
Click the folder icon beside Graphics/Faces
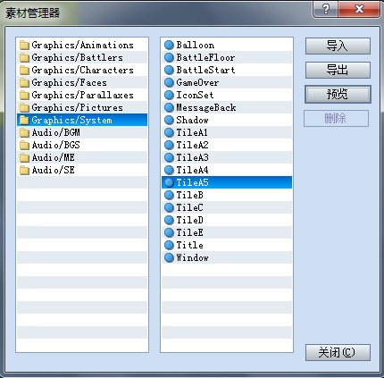coord(24,82)
